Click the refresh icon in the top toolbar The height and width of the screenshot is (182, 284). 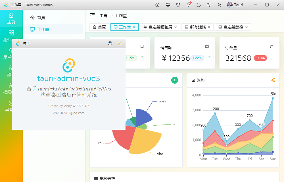(x=198, y=5)
